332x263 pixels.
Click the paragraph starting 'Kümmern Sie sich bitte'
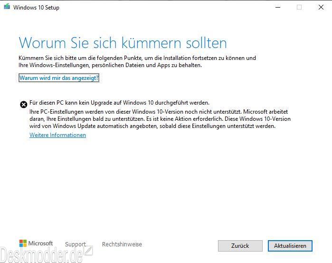coord(137,61)
